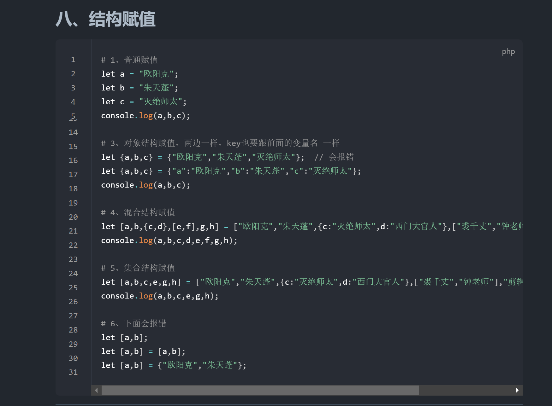Click the line with "a":"欧阳克" object
Image resolution: width=552 pixels, height=406 pixels.
(231, 171)
